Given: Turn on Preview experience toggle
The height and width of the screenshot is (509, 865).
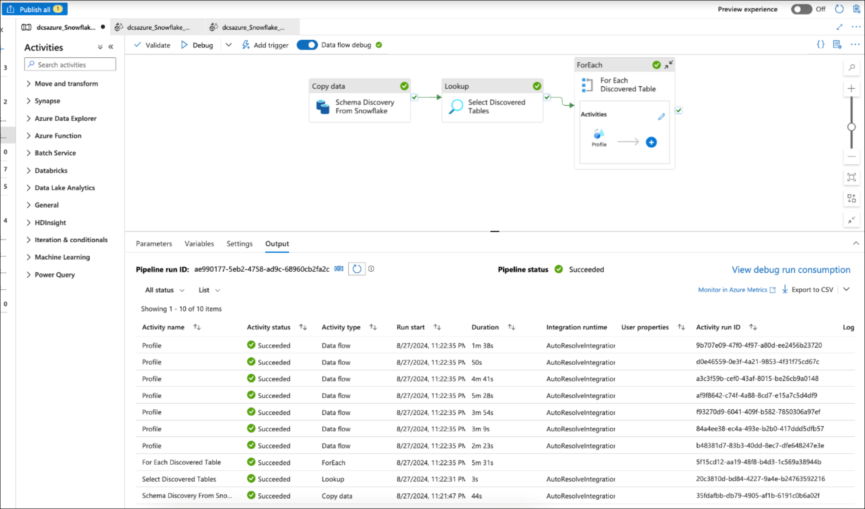Looking at the screenshot, I should (801, 9).
